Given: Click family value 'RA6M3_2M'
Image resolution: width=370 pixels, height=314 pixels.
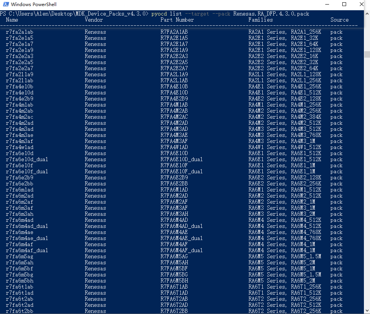Looking at the screenshot, I should 303,214.
